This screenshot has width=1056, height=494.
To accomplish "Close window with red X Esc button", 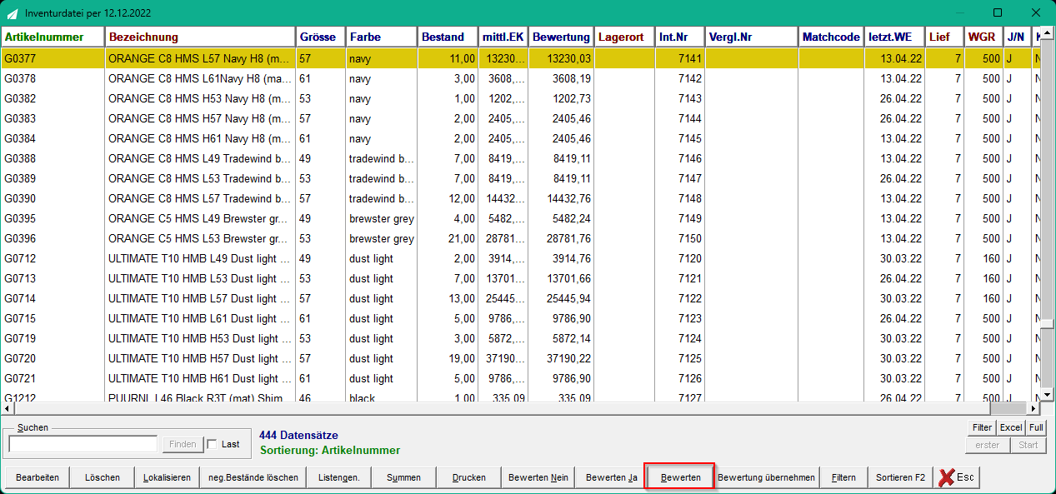I will pos(956,477).
